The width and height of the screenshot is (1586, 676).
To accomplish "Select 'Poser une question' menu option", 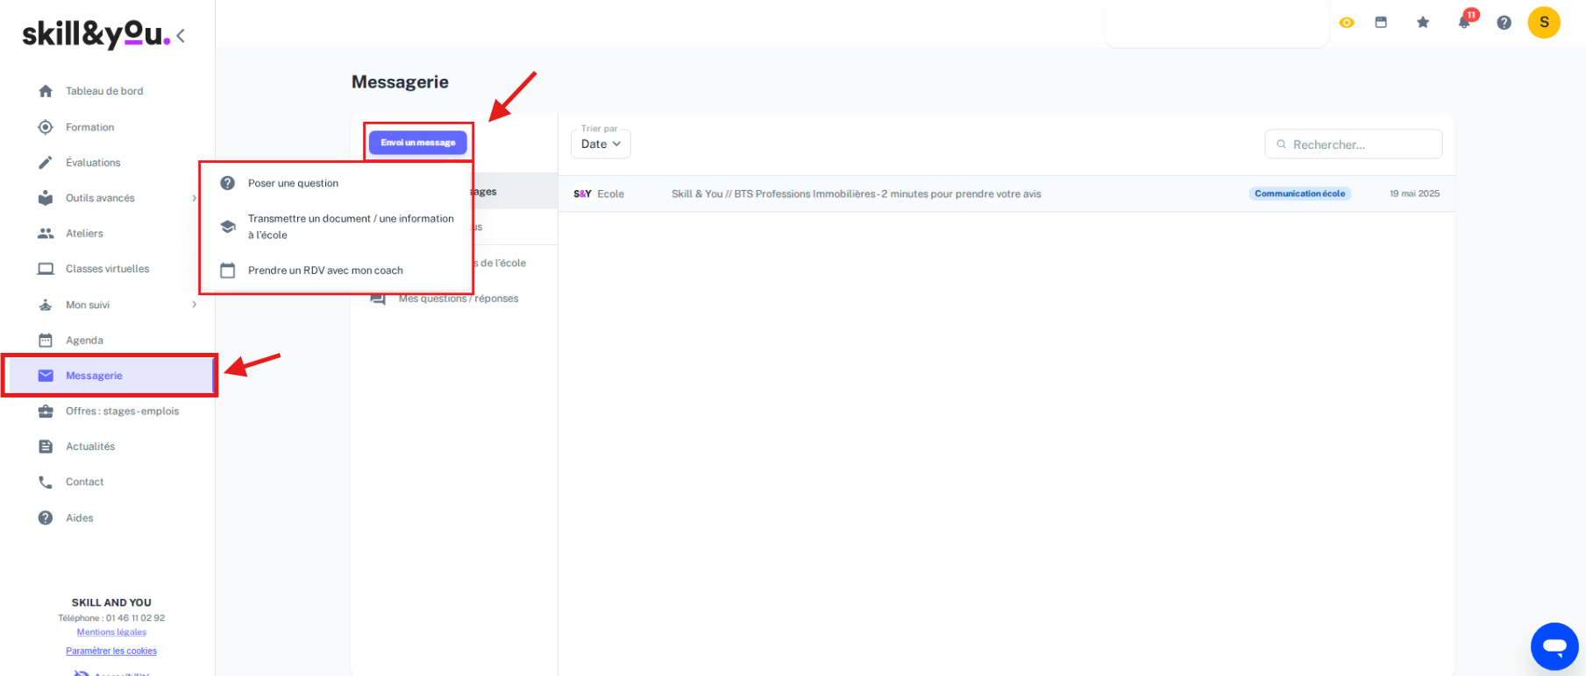I will (293, 184).
